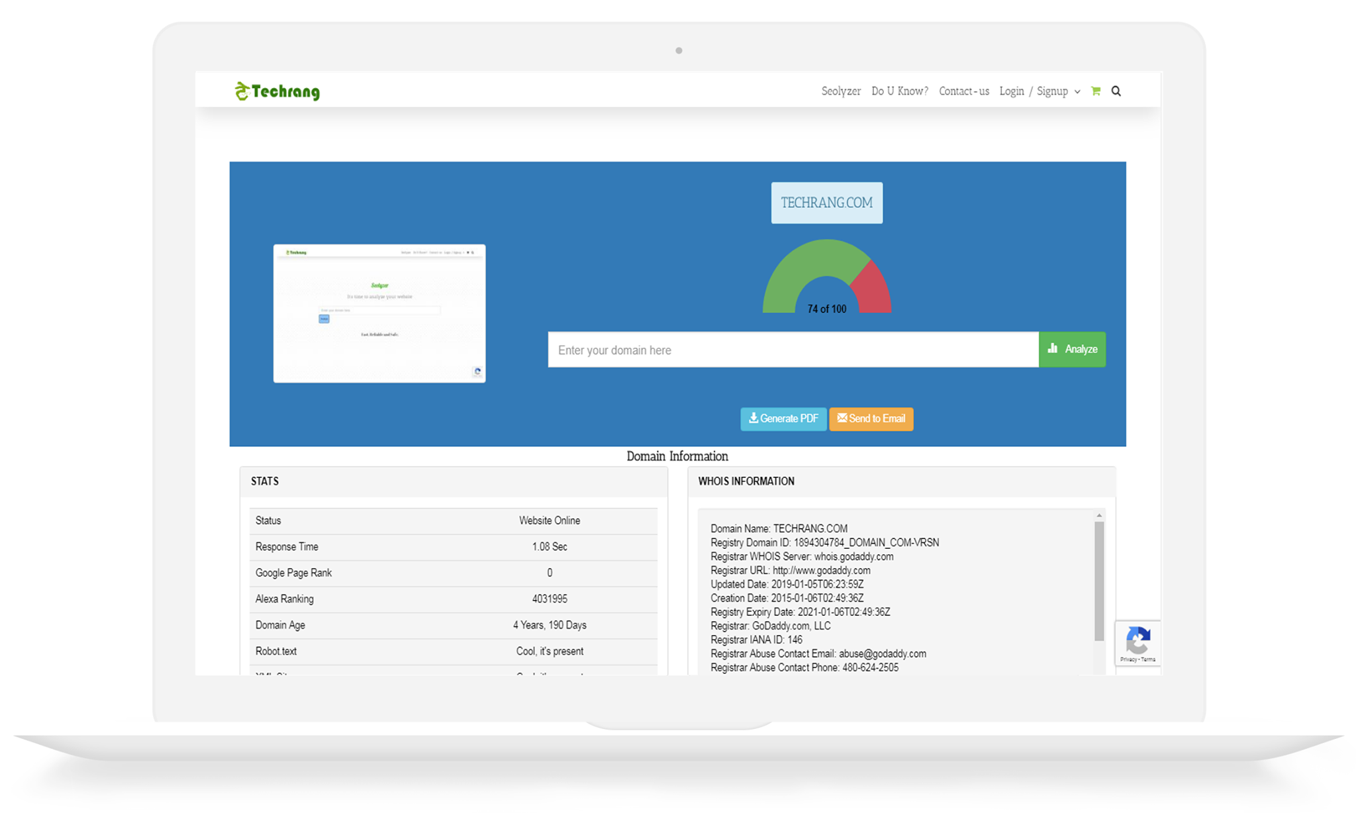The image size is (1356, 821).
Task: Focus the Enter your domain here field
Action: 793,350
